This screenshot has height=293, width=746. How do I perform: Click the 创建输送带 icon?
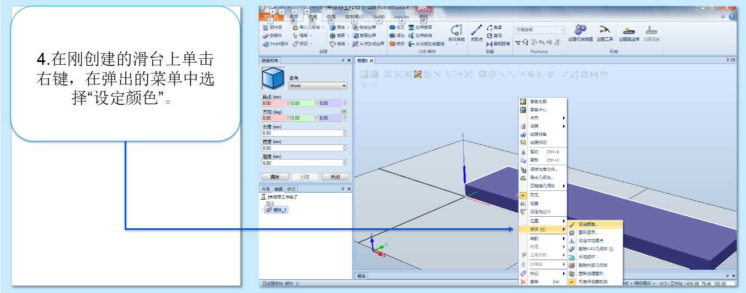(629, 30)
